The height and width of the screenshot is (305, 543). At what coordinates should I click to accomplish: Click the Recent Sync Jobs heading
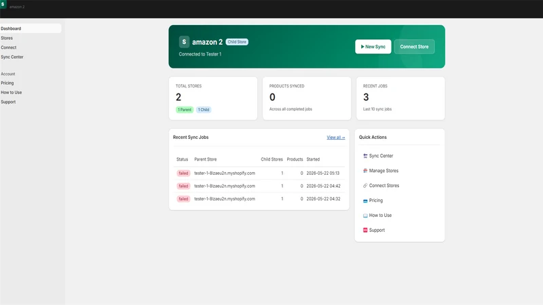[191, 138]
